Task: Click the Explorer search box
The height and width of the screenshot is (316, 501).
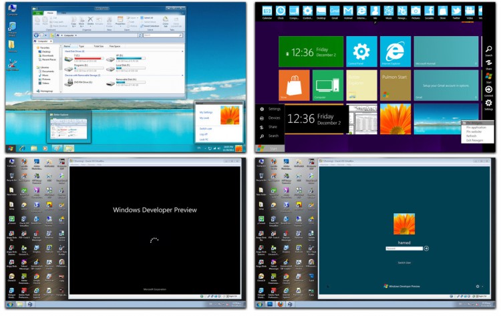Action: 163,35
